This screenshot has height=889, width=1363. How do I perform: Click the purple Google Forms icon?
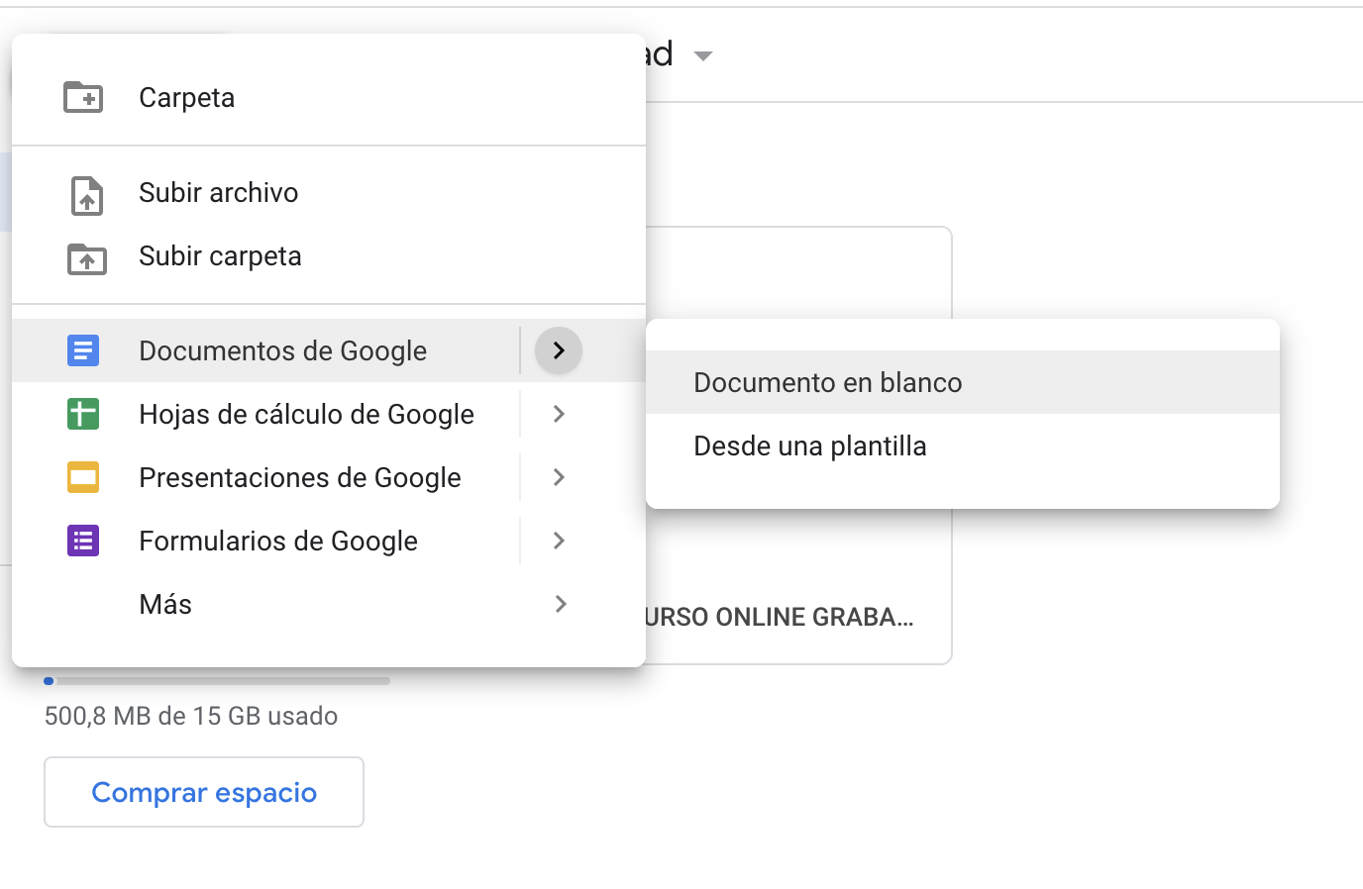[x=83, y=541]
